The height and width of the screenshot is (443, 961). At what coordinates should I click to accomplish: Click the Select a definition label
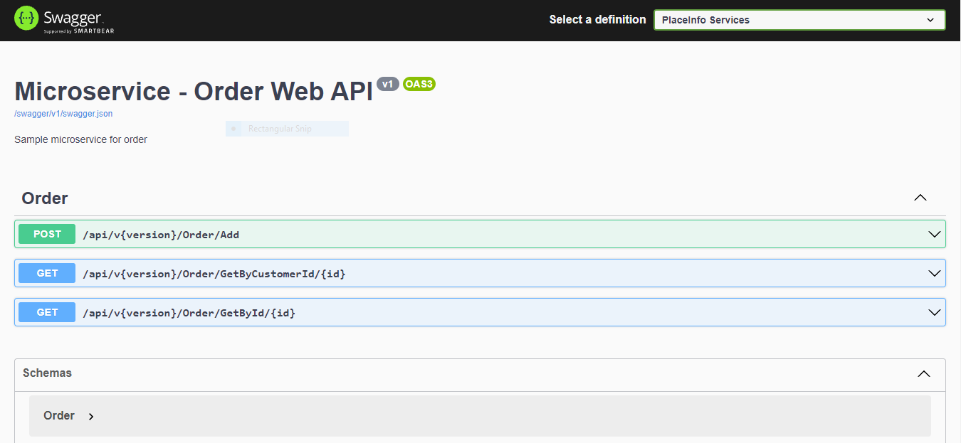[x=597, y=20]
